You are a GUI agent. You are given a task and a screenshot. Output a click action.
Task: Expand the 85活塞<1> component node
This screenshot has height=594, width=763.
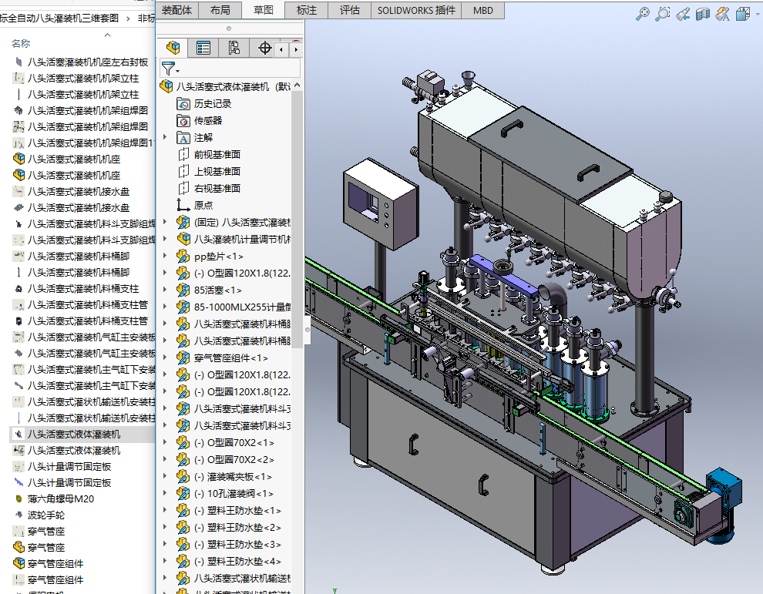[164, 290]
